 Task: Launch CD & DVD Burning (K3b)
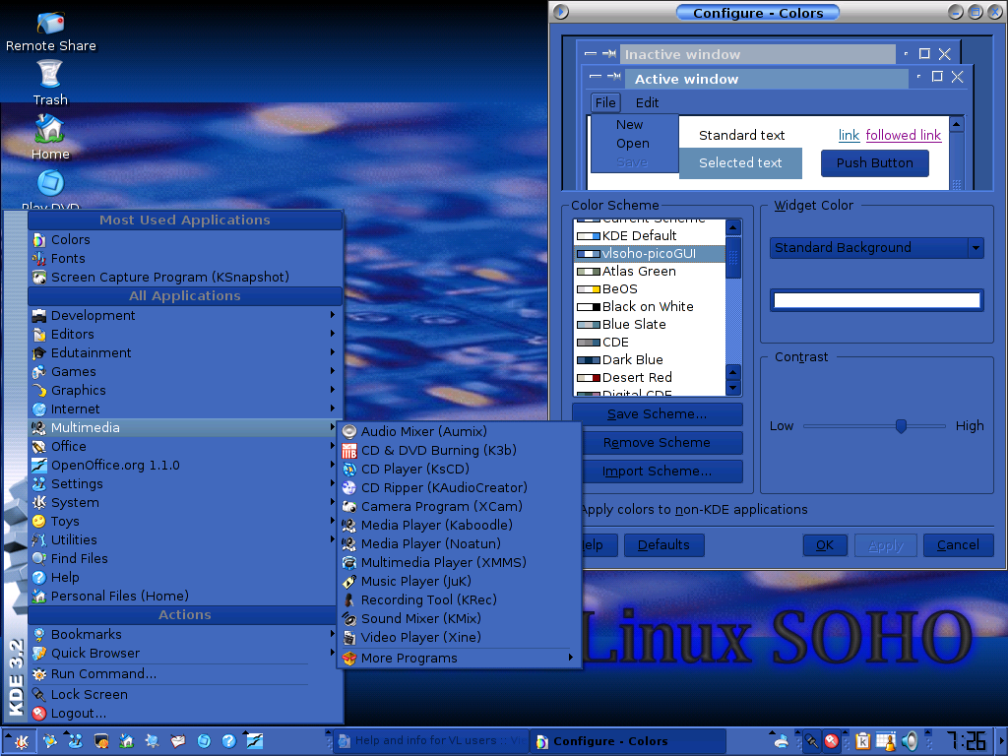(438, 450)
